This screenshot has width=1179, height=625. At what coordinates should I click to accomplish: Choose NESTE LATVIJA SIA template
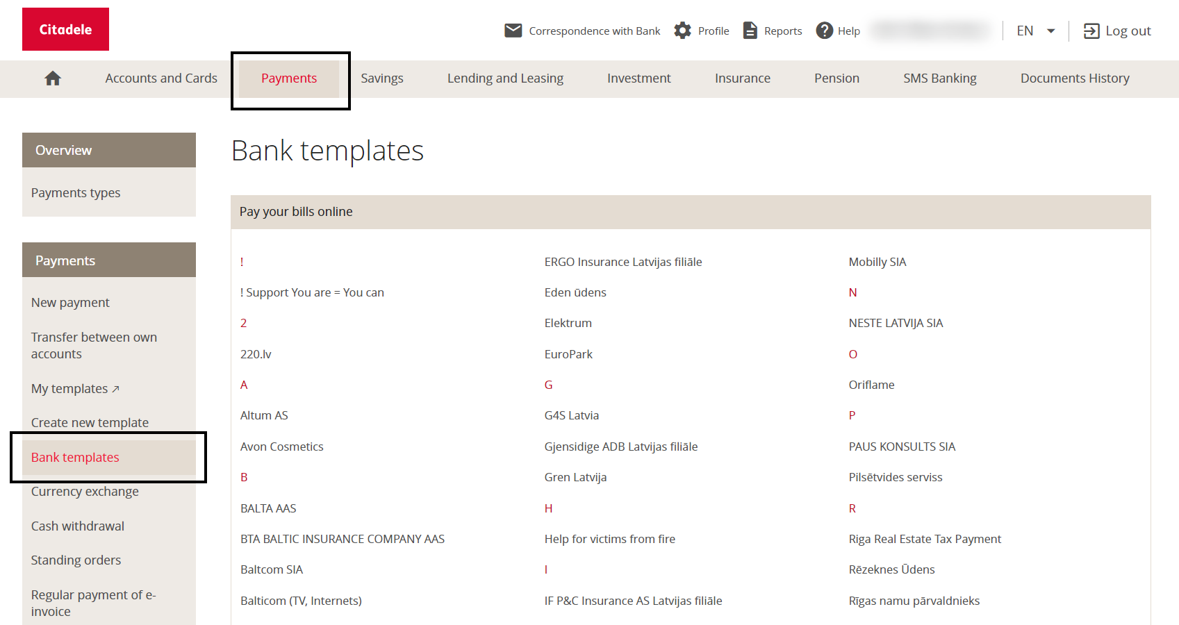click(x=896, y=323)
